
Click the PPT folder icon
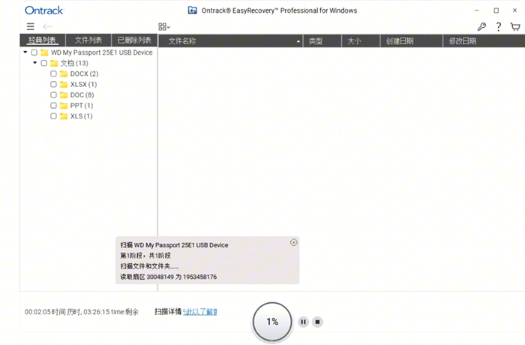(64, 106)
